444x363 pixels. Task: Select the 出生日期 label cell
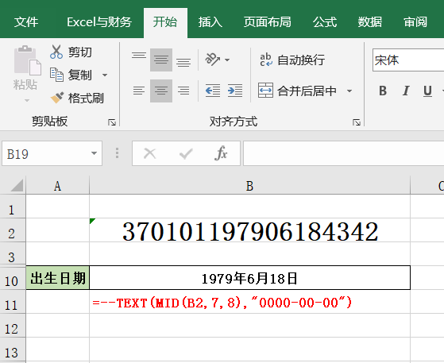[57, 278]
